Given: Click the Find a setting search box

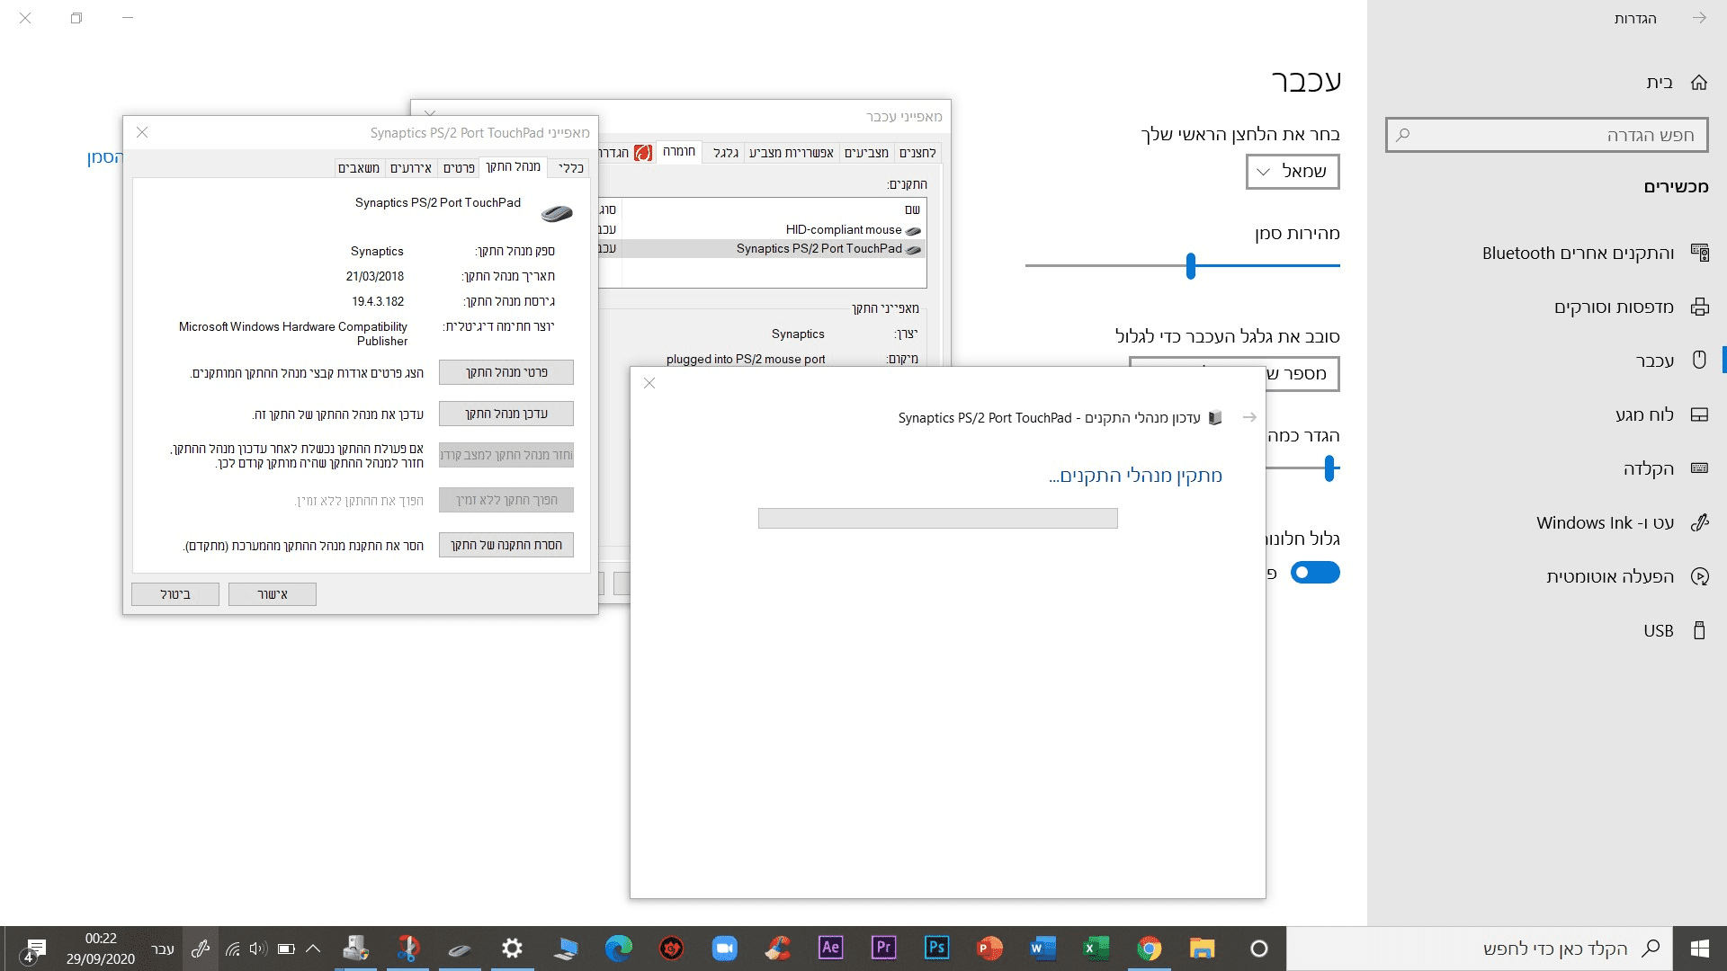Looking at the screenshot, I should (x=1546, y=136).
